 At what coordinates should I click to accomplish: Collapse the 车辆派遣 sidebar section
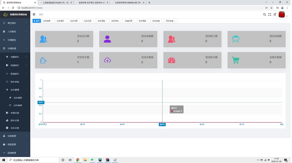(15, 48)
